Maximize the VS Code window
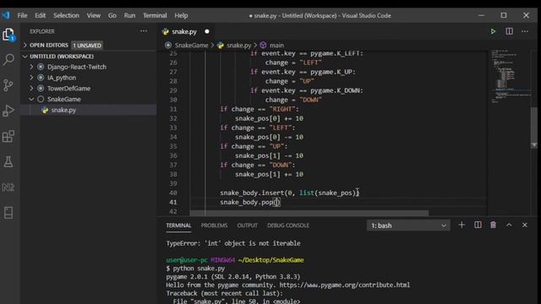541x304 pixels. [504, 15]
